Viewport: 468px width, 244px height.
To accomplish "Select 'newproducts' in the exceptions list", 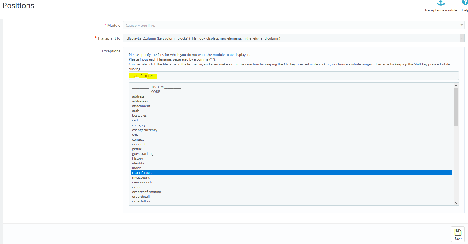I will point(292,182).
